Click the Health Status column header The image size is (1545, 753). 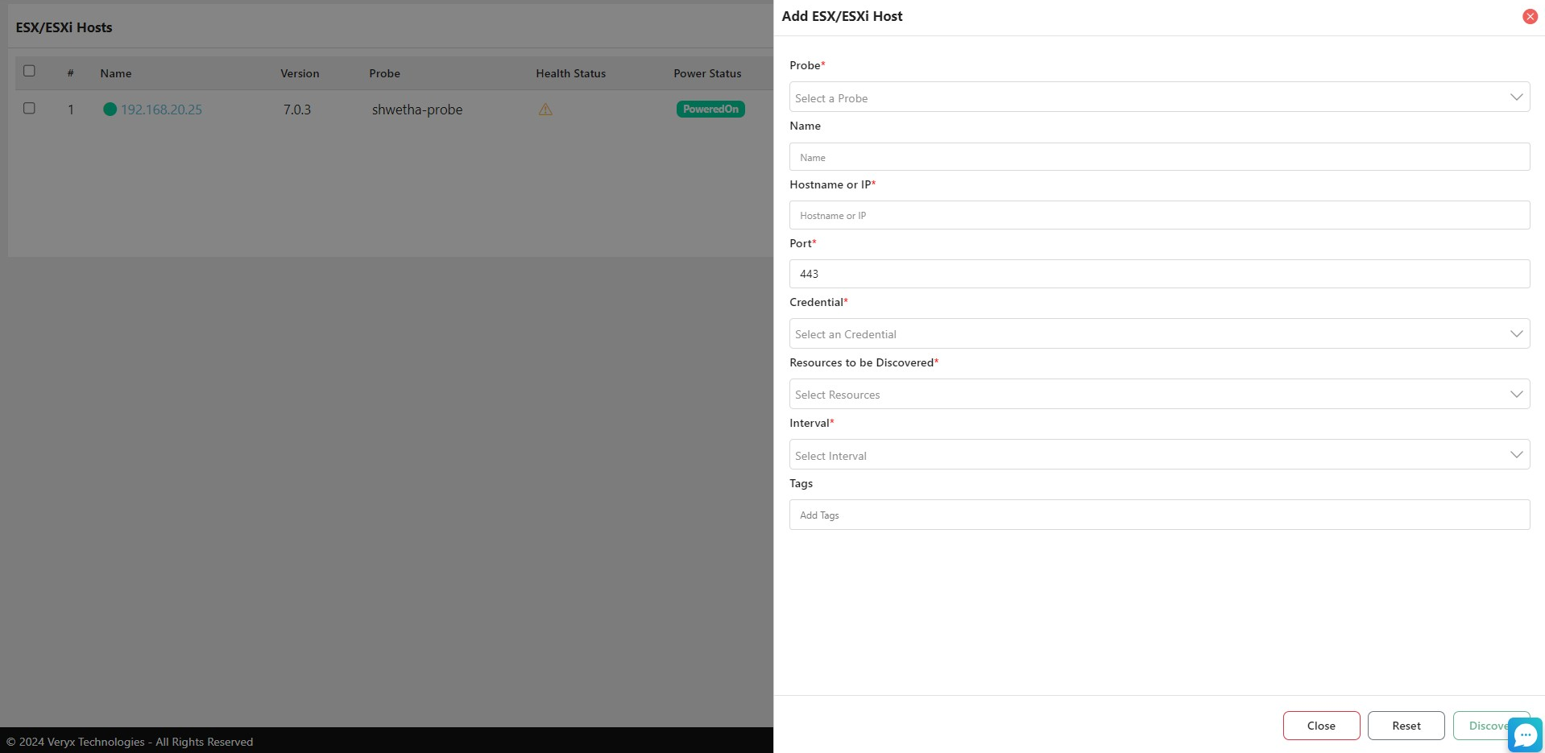click(570, 73)
